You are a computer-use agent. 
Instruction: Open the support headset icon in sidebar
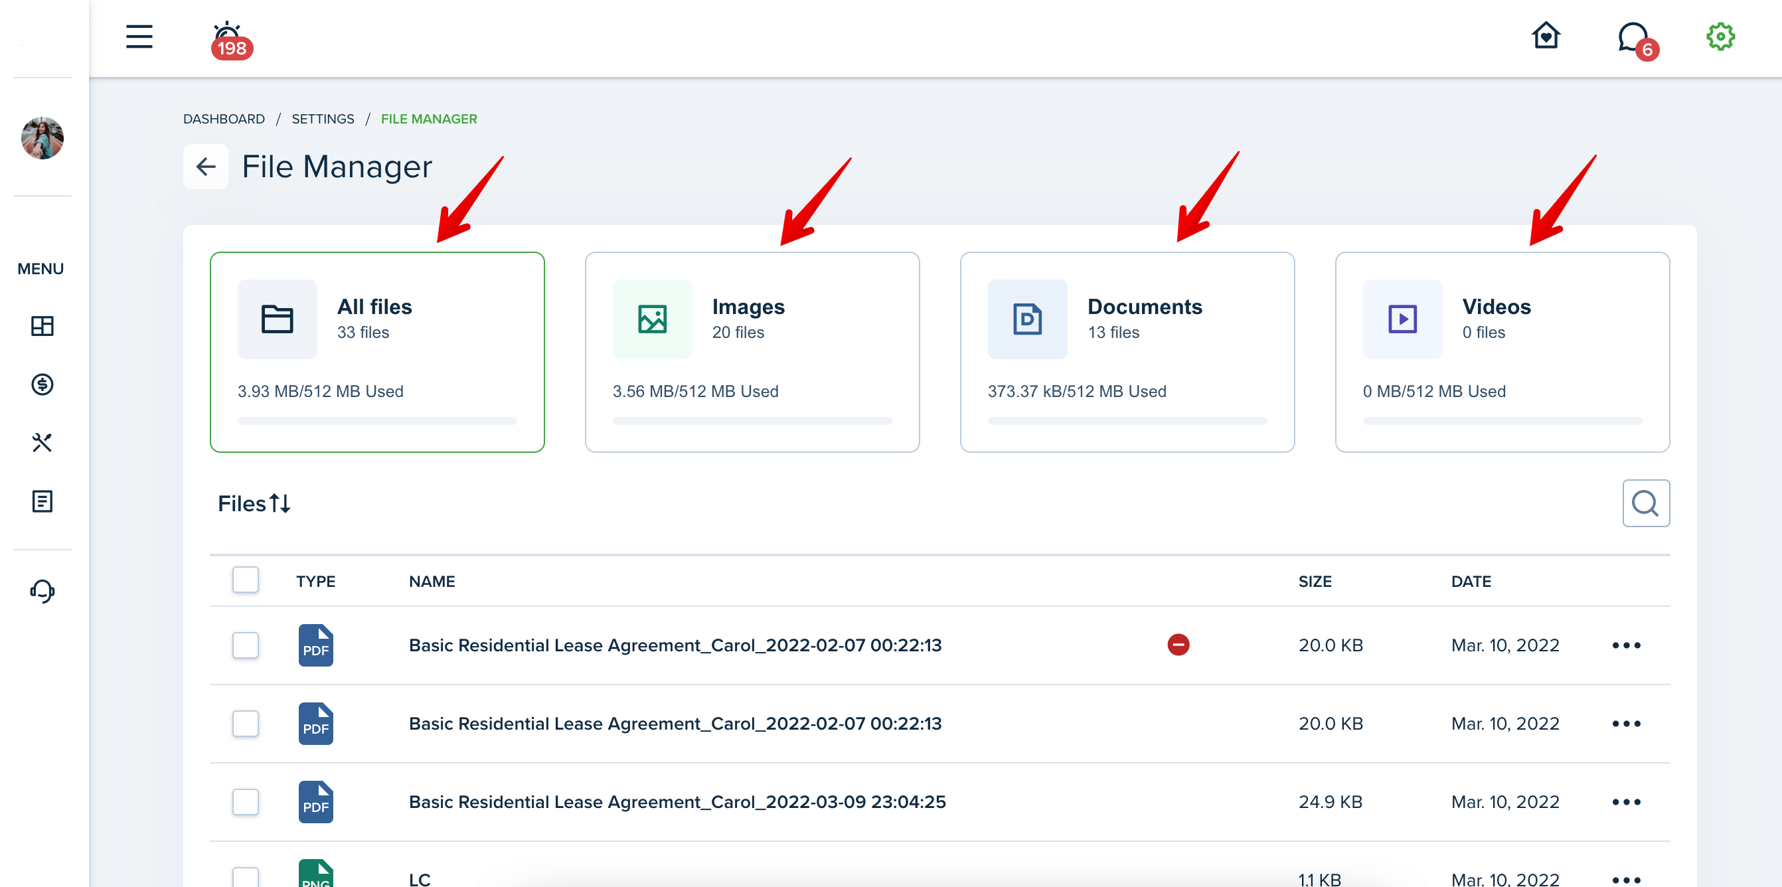point(42,591)
